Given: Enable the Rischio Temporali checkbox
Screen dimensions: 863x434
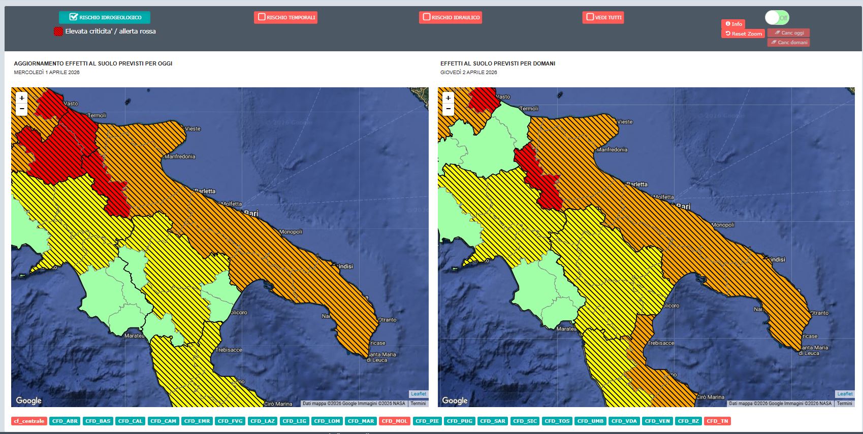Looking at the screenshot, I should 262,17.
